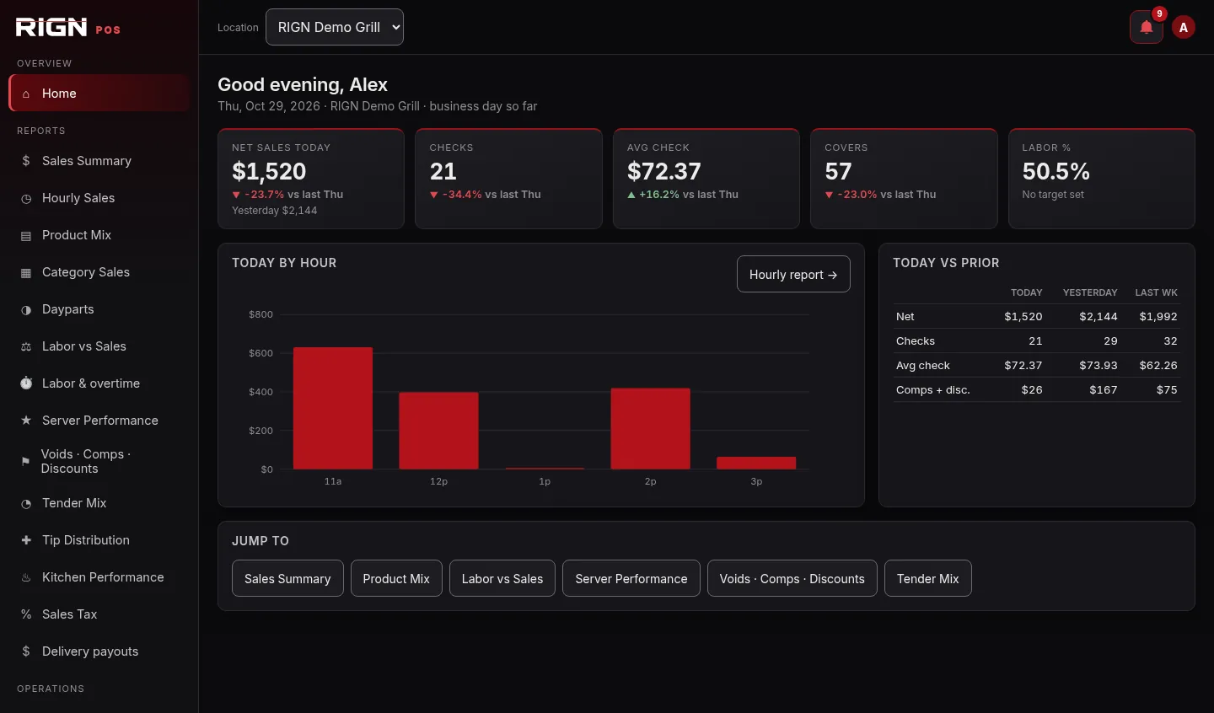Click the Covers card showing 57
1214x713 pixels.
(904, 179)
